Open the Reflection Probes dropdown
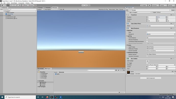176x99 pixels. (161, 49)
